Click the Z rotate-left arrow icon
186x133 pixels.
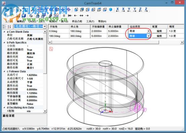tap(140, 10)
